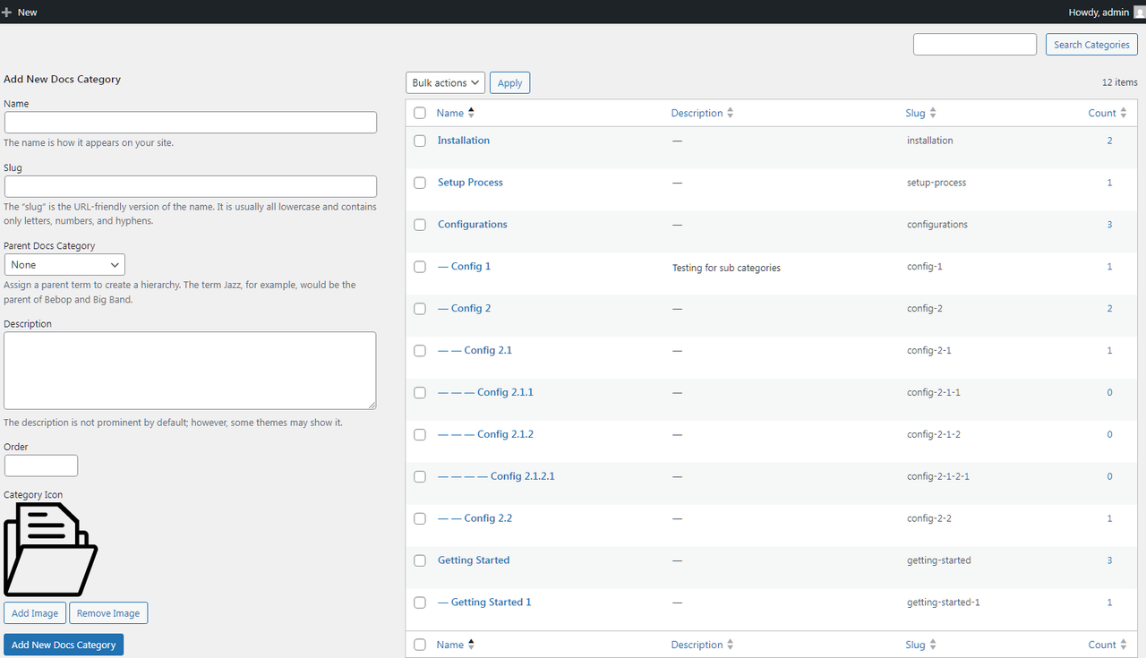
Task: Click the Order input field
Action: point(40,465)
